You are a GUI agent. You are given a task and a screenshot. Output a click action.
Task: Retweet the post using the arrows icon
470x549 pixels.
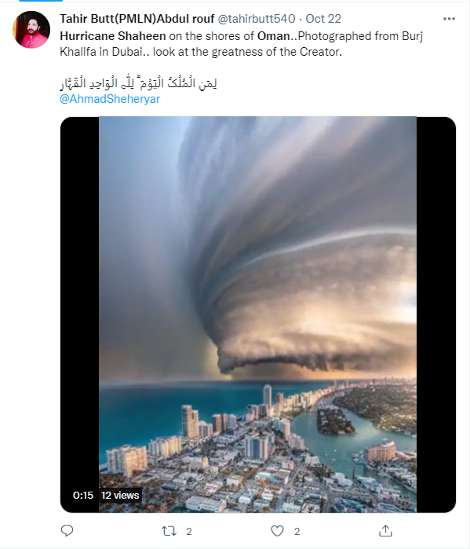click(169, 531)
